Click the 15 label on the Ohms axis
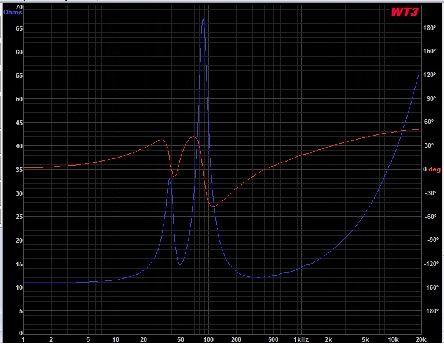The height and width of the screenshot is (344, 444). tap(19, 264)
